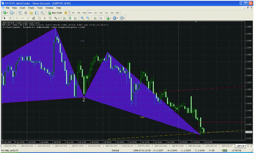Viewport: 254px width, 153px height.
Task: Zoom out on the chart
Action: pyautogui.click(x=88, y=18)
